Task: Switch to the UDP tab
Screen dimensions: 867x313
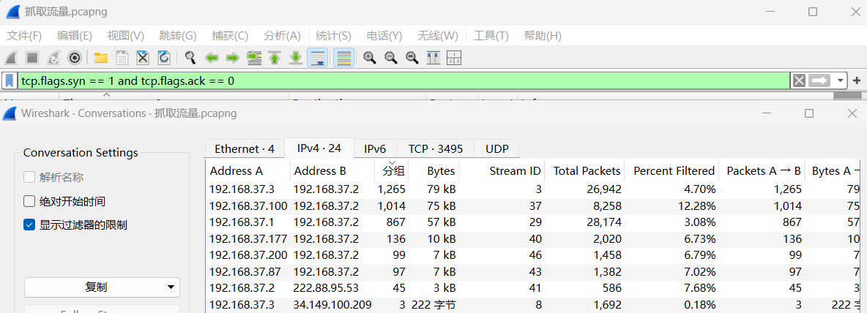Action: tap(496, 148)
